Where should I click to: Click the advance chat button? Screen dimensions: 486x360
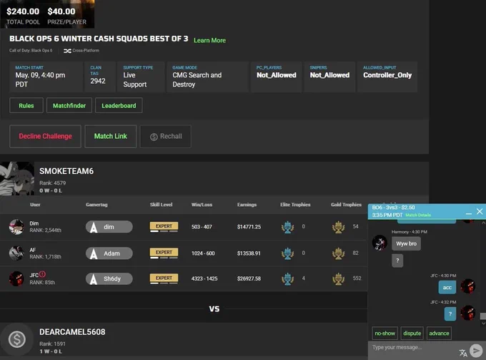click(x=439, y=334)
